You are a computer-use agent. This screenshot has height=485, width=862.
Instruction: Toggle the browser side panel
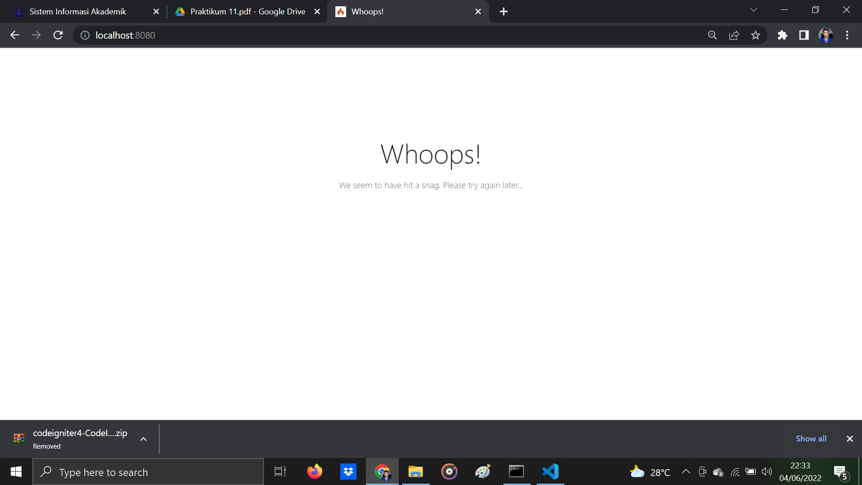click(804, 35)
